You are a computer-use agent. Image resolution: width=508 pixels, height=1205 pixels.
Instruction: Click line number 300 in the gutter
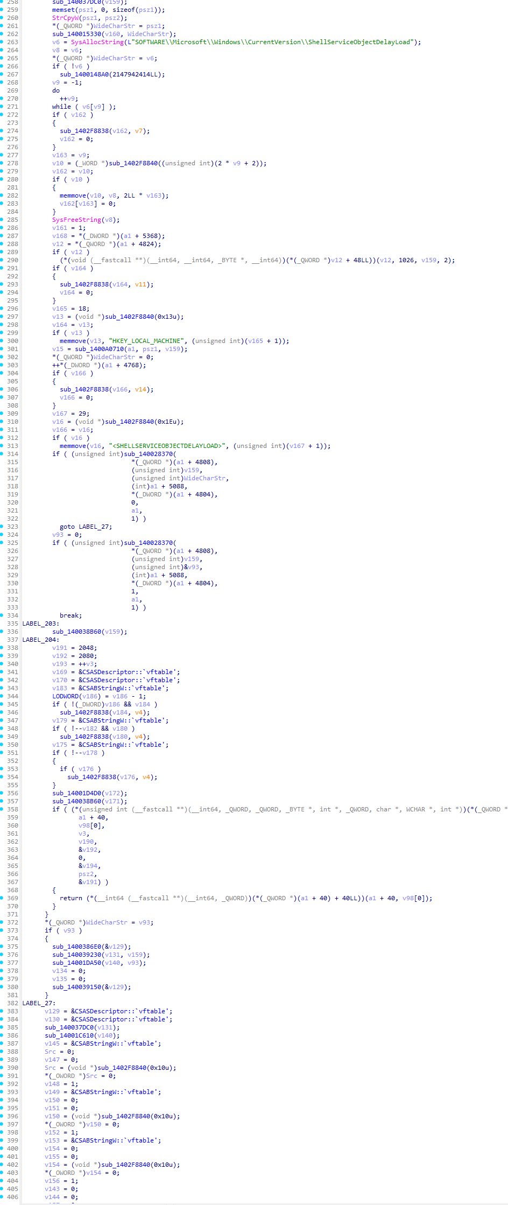[12, 341]
